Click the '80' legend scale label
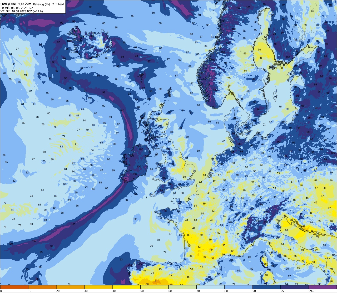Screen dimensions: 337x293 [x=226, y=291]
